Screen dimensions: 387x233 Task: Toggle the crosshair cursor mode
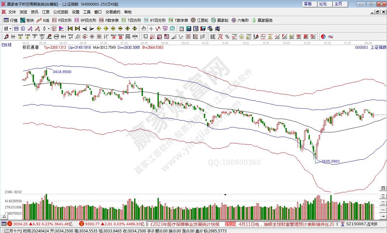(151, 29)
